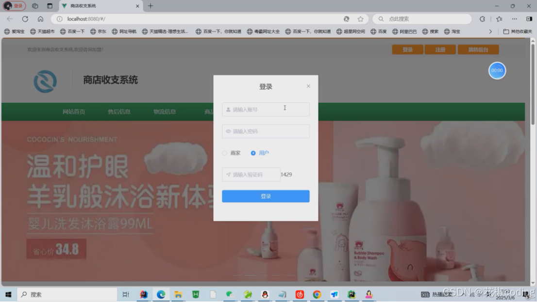Open the 淘宝 bookmark
Image resolution: width=537 pixels, height=302 pixels.
tap(452, 32)
